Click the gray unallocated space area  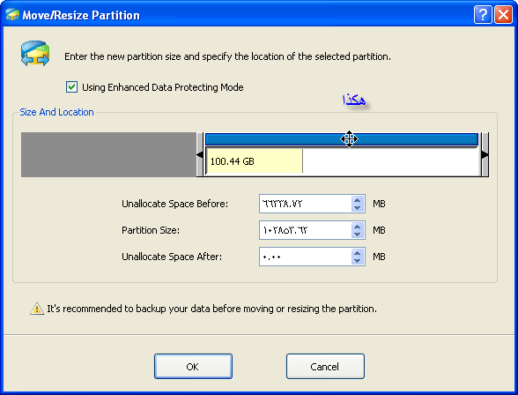point(108,154)
